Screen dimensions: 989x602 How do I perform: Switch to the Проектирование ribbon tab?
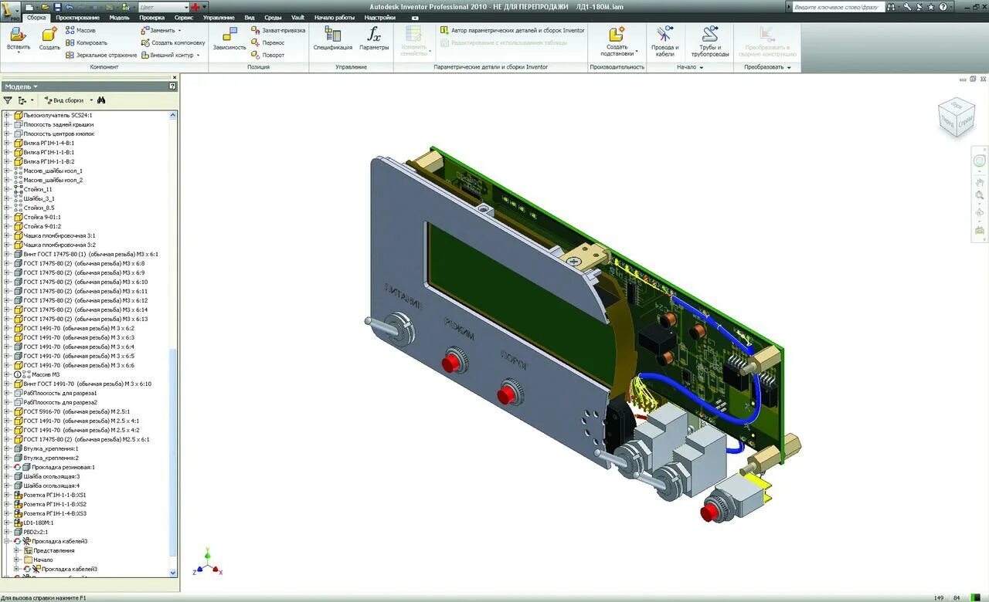click(x=77, y=17)
